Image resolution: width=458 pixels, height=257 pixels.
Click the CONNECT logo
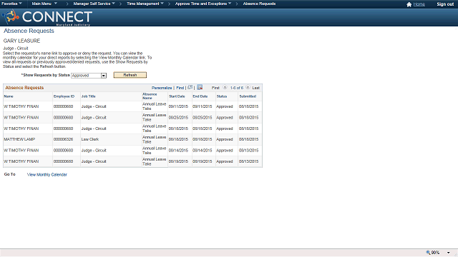click(47, 17)
